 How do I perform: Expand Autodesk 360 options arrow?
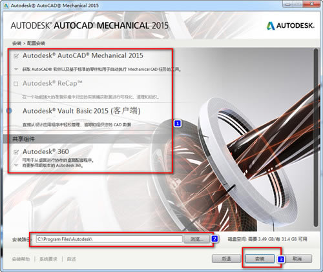click(16, 165)
